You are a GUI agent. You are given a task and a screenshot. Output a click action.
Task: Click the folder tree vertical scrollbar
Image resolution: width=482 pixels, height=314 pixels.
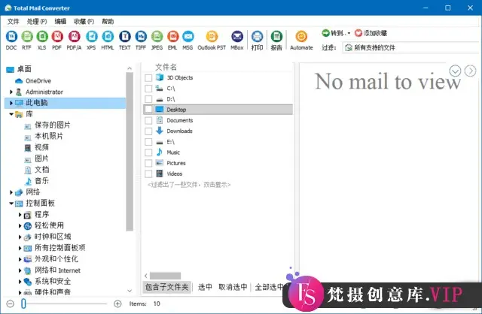(x=130, y=152)
